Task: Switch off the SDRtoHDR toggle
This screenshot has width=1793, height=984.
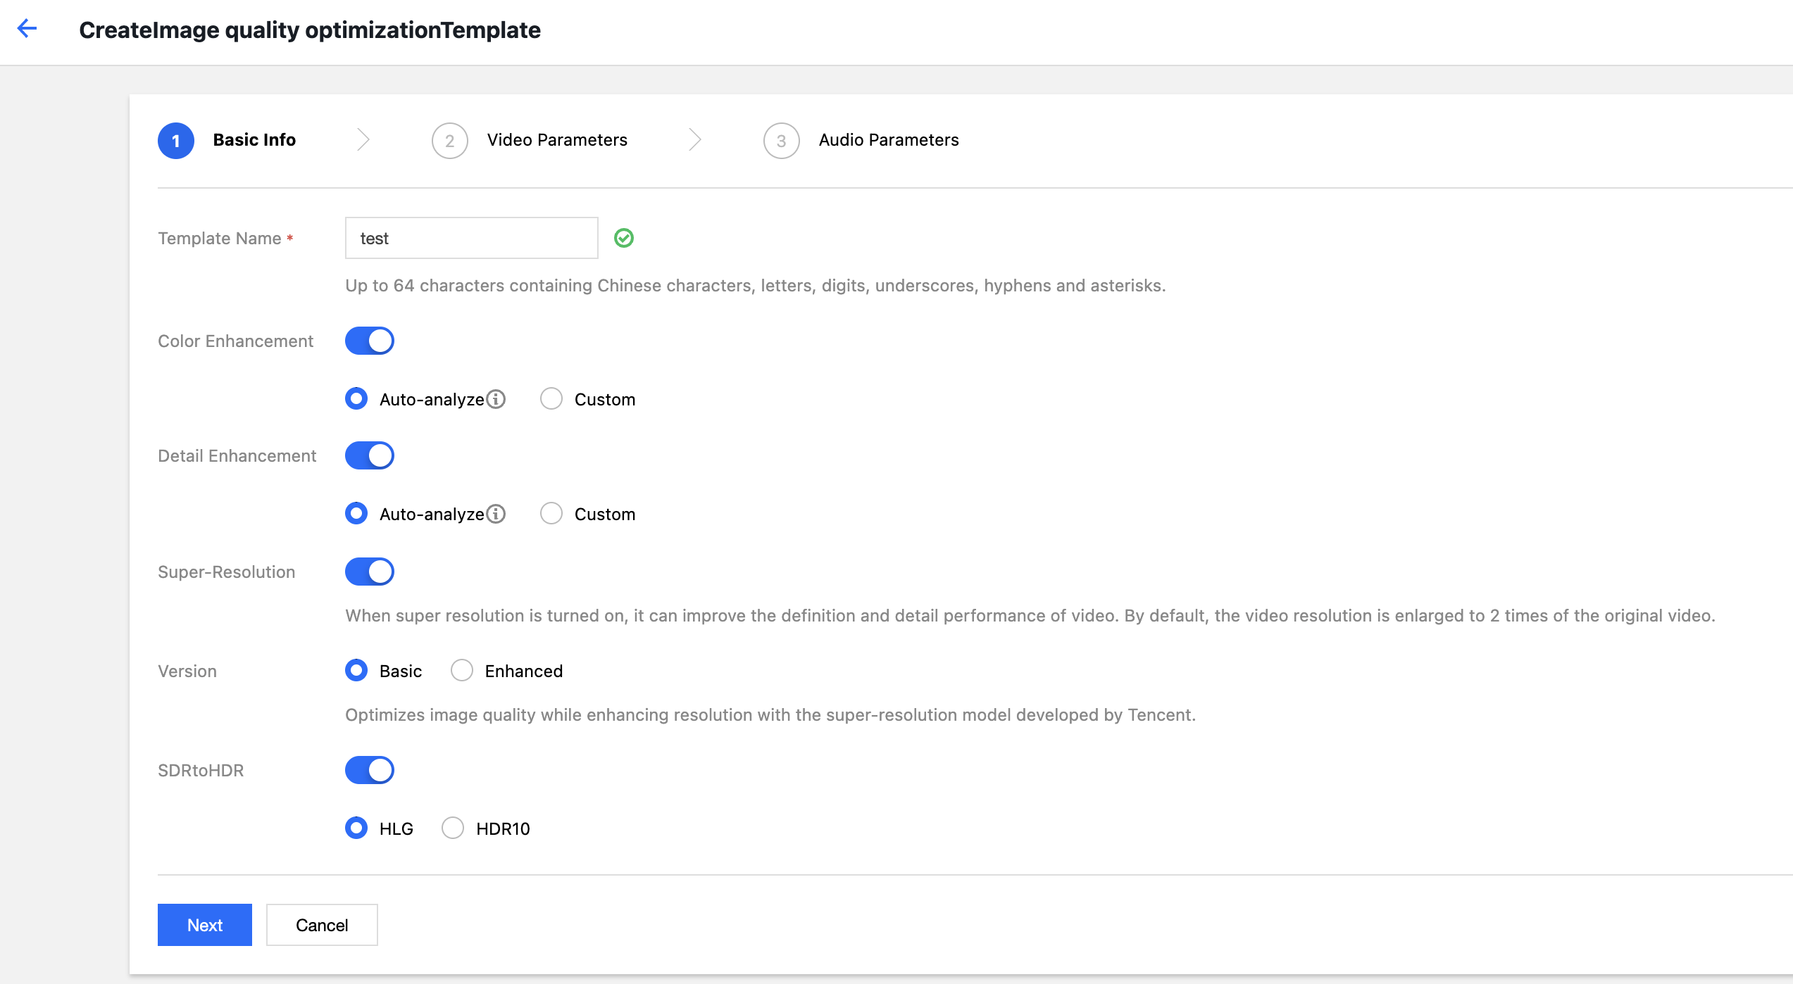Action: pos(369,770)
